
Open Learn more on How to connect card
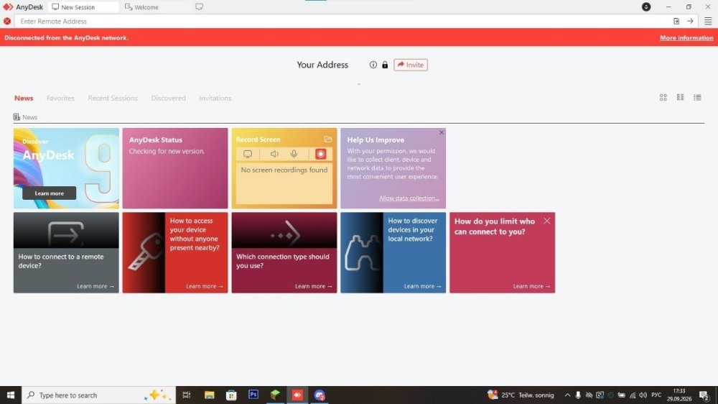95,286
